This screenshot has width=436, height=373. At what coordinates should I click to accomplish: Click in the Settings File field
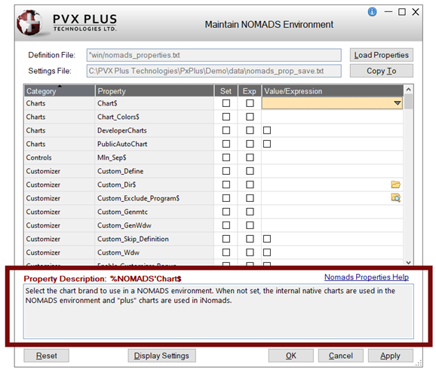pyautogui.click(x=213, y=71)
